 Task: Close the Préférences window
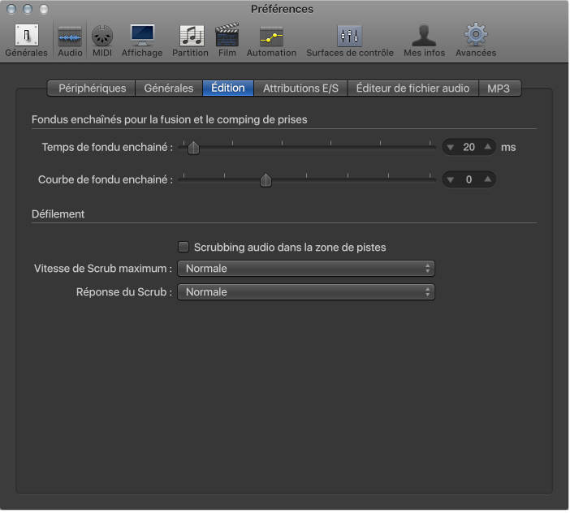pos(11,9)
